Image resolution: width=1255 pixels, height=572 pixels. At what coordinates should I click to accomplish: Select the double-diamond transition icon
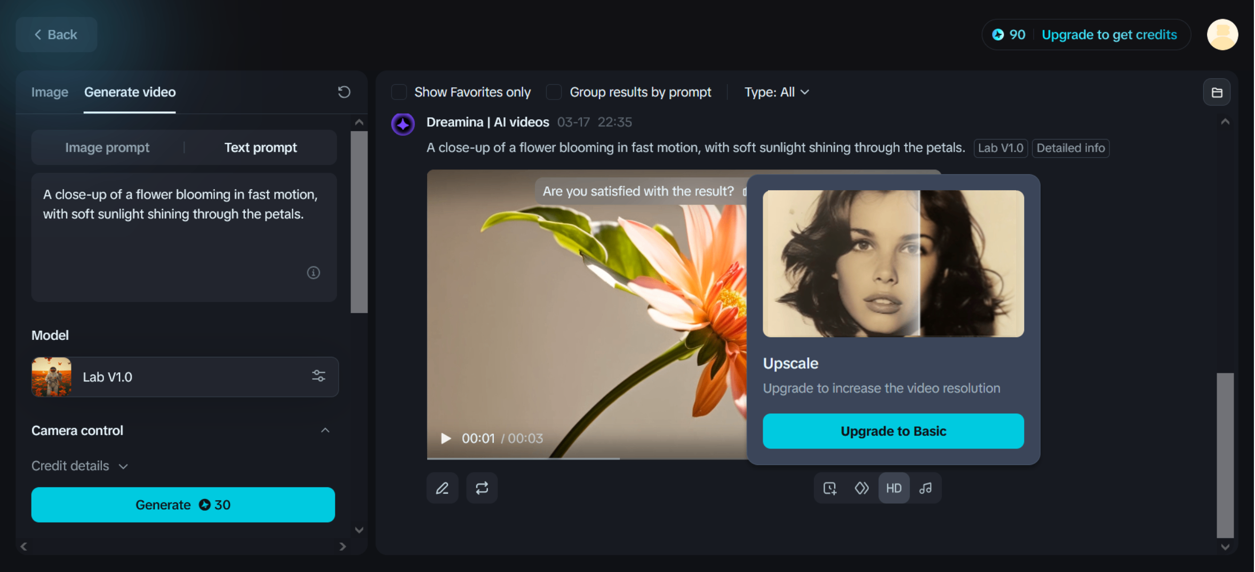click(x=861, y=487)
